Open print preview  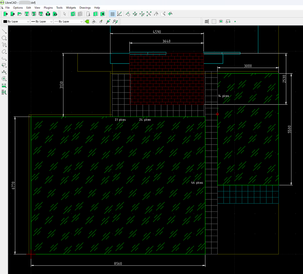click(55, 14)
